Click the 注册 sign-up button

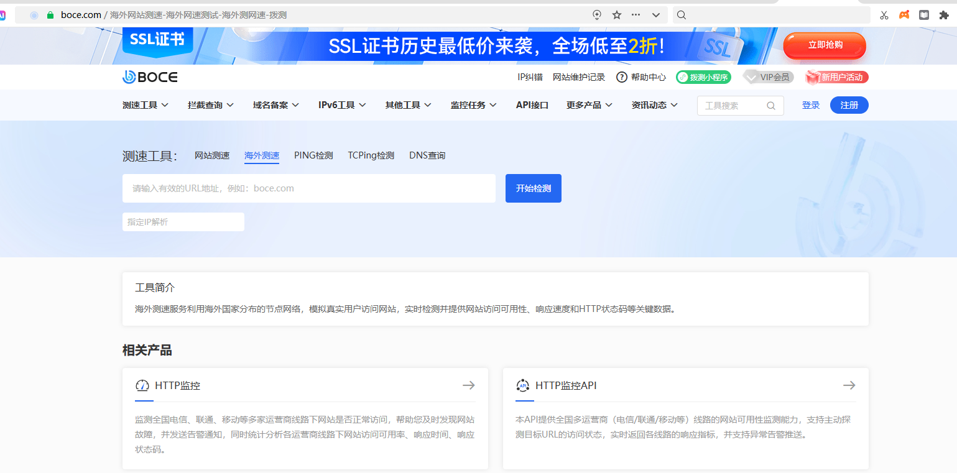coord(849,105)
